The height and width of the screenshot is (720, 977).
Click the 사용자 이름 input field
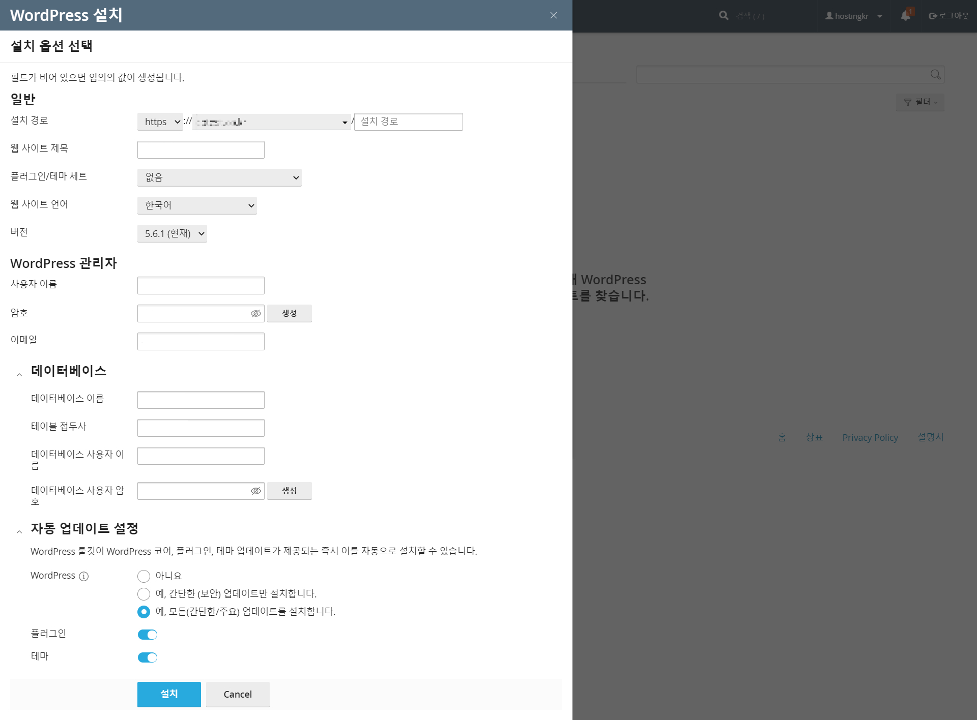coord(201,285)
